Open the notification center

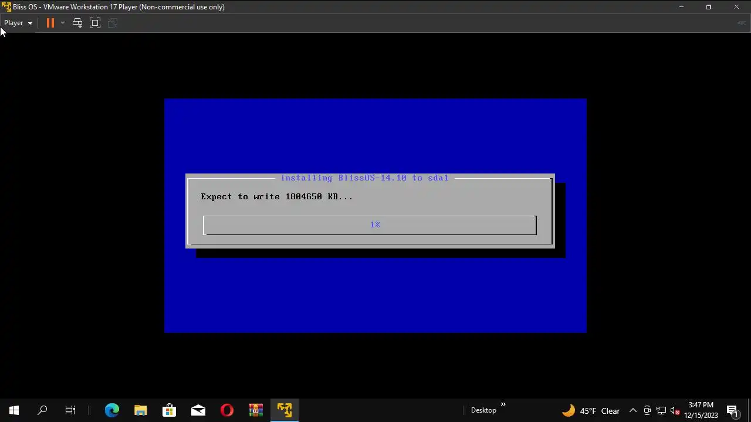pos(732,410)
